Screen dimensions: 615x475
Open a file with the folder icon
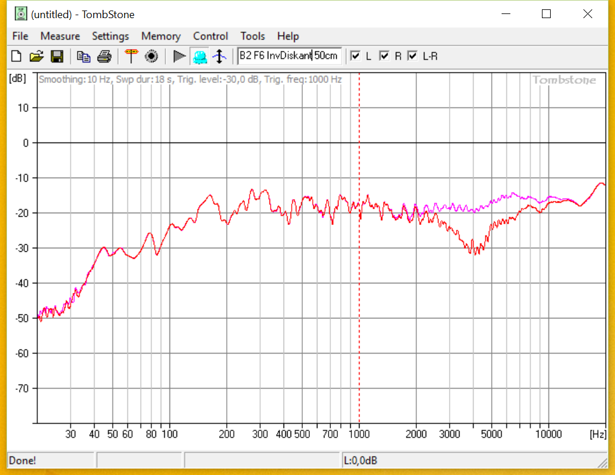coord(36,57)
